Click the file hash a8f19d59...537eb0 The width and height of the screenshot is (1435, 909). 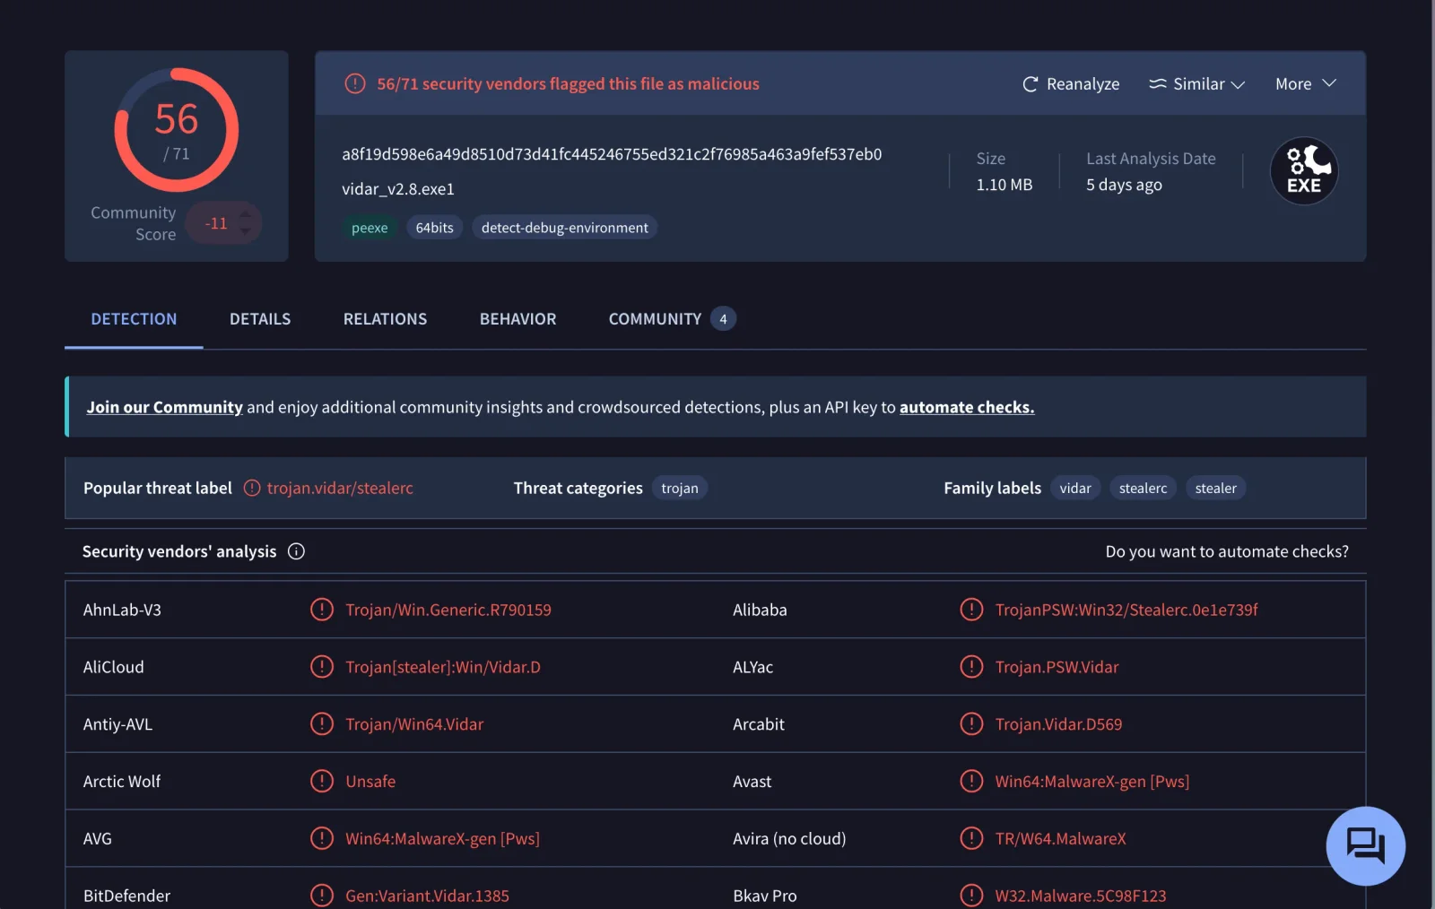(x=612, y=154)
